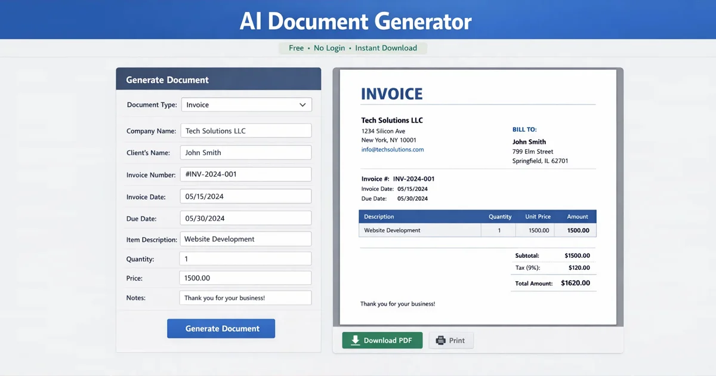
Task: Click the Quantity input field
Action: coord(245,258)
